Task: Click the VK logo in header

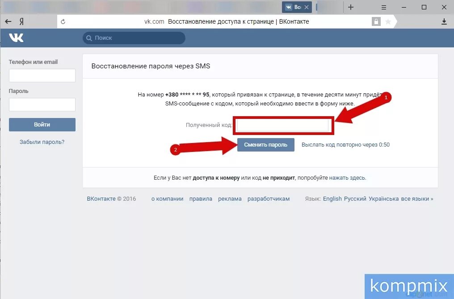Action: tap(16, 38)
